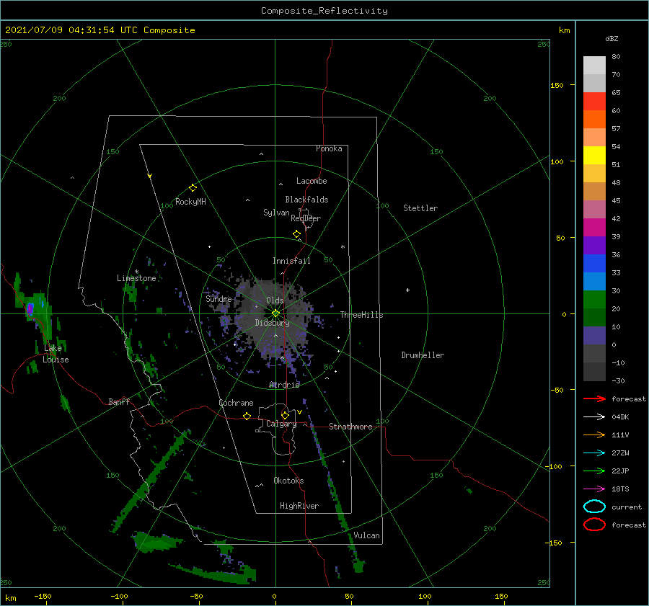This screenshot has height=606, width=649.
Task: Click the yellow diamond marker below RedDeer
Action: click(297, 234)
